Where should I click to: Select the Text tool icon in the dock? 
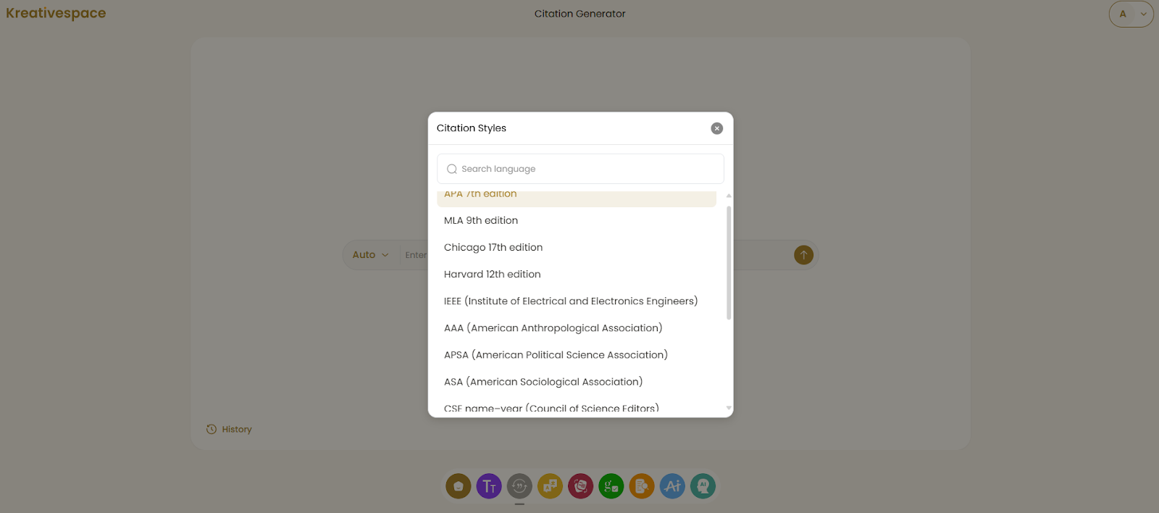click(x=489, y=485)
